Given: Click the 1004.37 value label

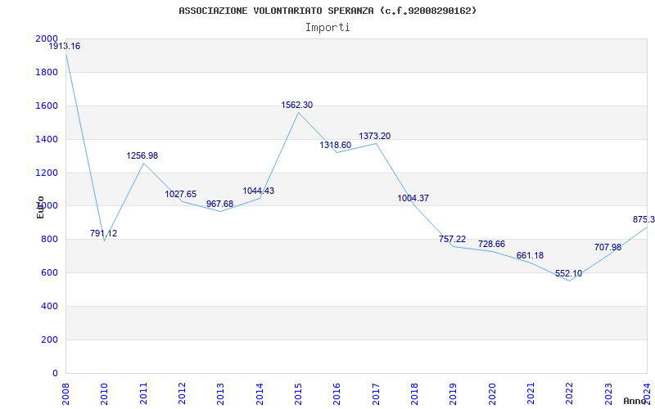Looking at the screenshot, I should tap(413, 198).
